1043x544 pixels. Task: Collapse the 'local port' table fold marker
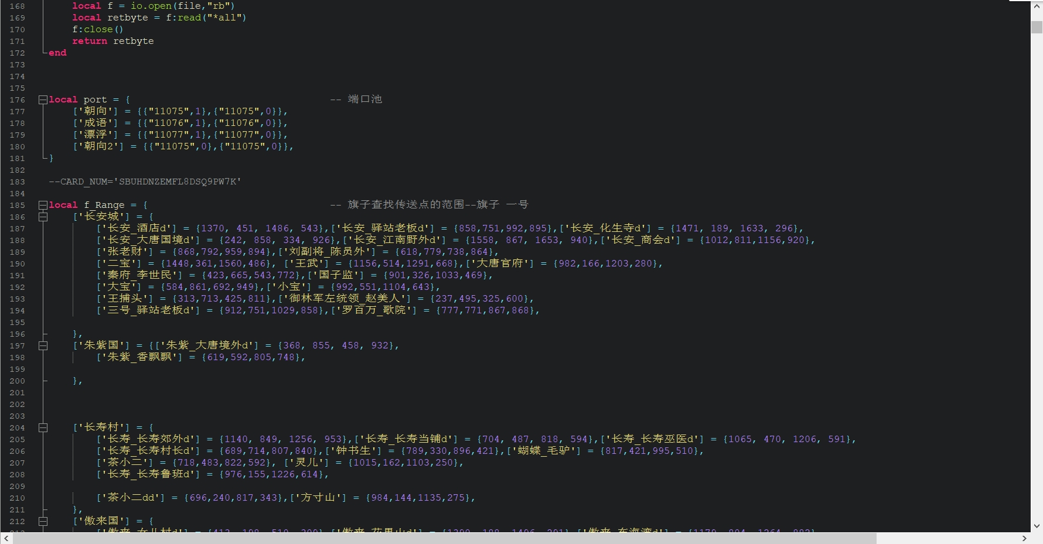(x=43, y=100)
